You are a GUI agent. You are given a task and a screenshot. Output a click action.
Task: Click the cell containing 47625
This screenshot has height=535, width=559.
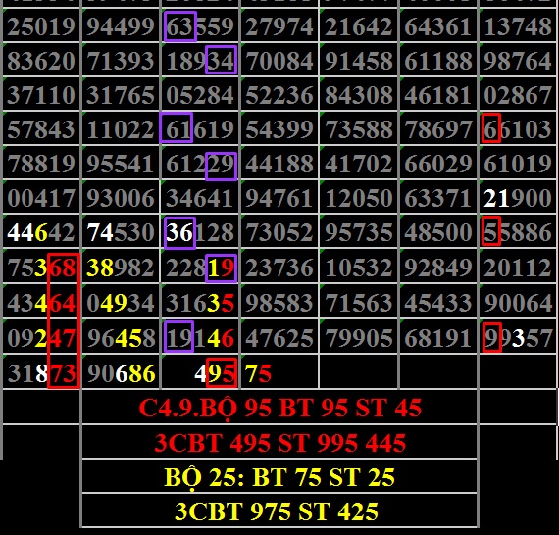(x=279, y=337)
